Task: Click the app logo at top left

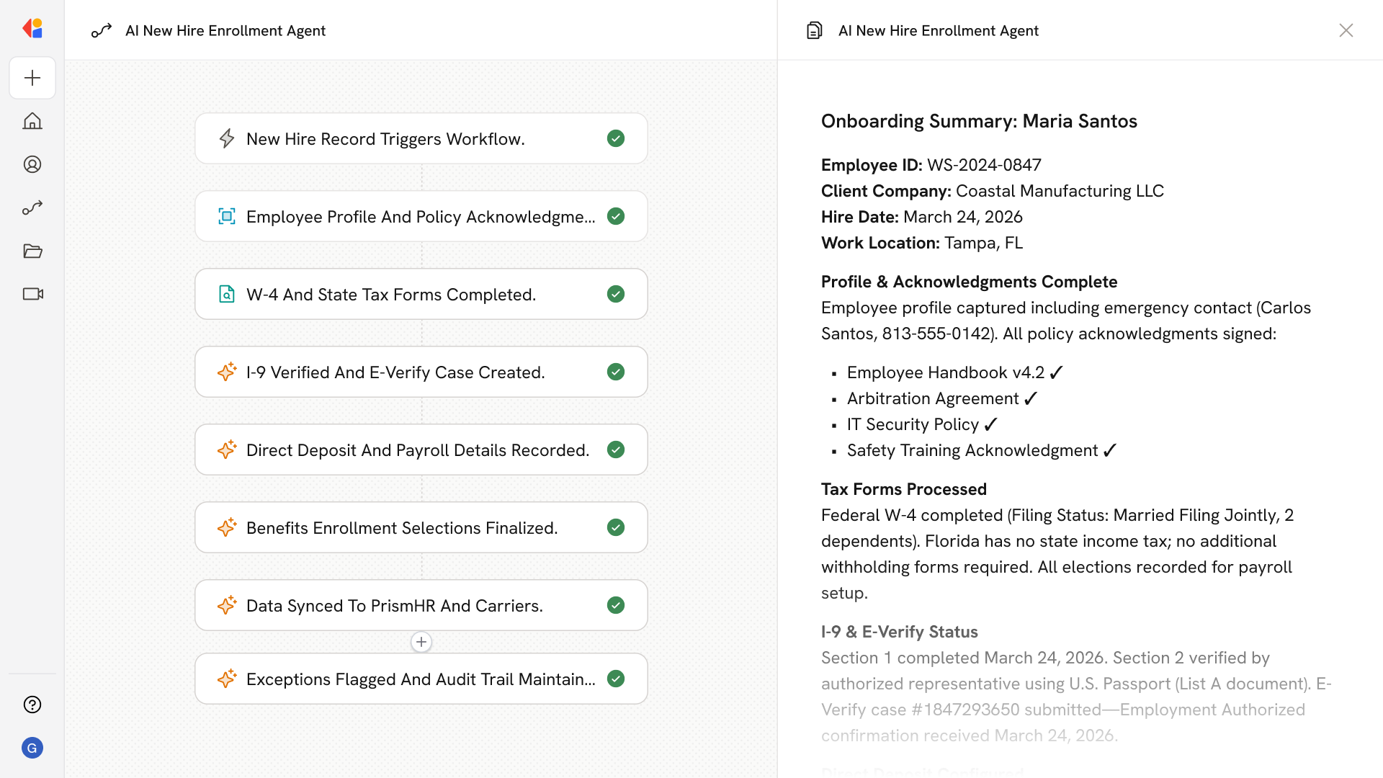Action: coord(32,29)
